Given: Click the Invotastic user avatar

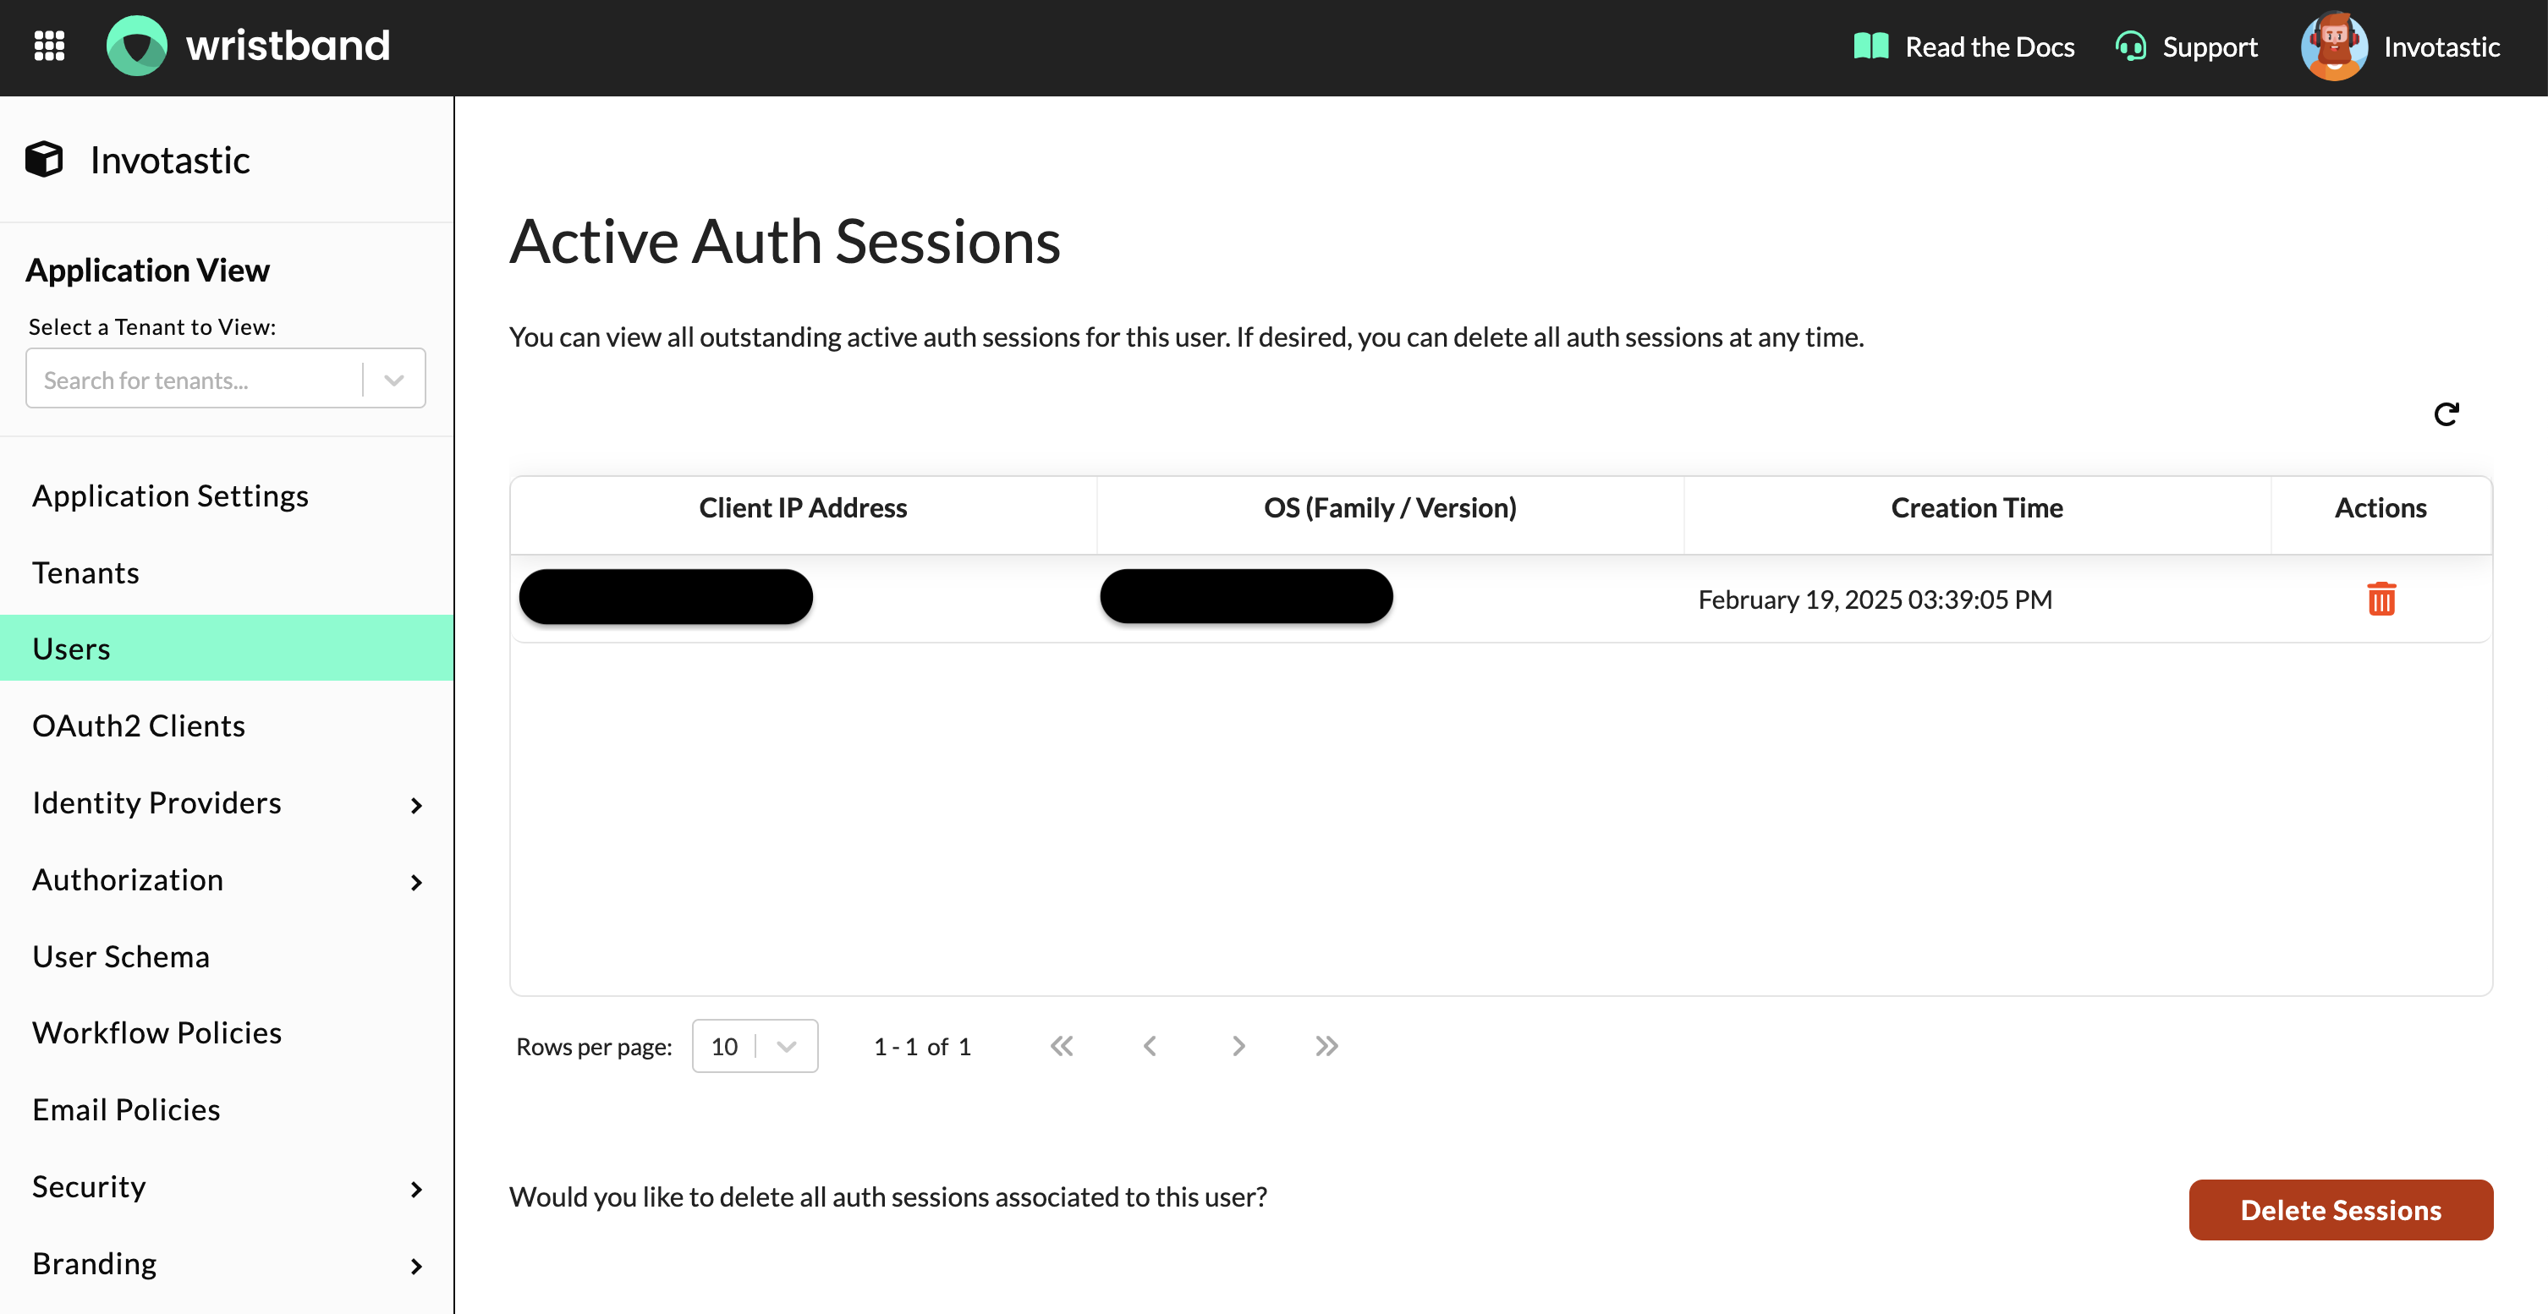Looking at the screenshot, I should [x=2333, y=47].
